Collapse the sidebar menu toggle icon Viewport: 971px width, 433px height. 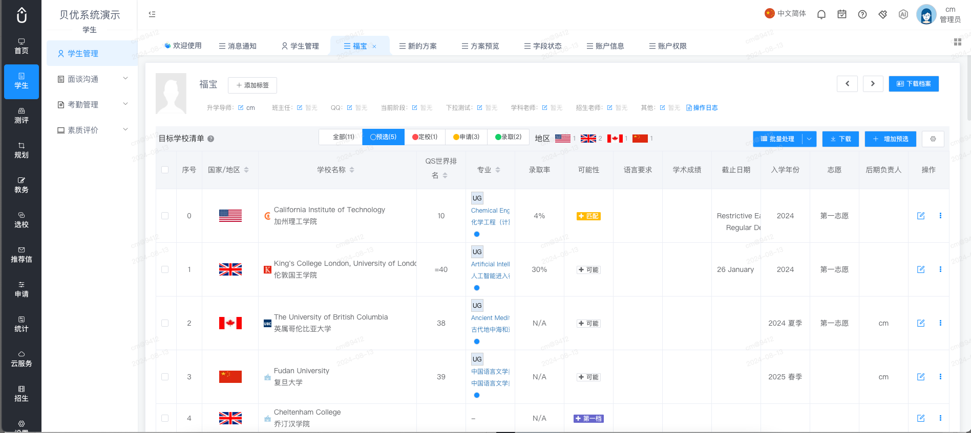click(152, 14)
